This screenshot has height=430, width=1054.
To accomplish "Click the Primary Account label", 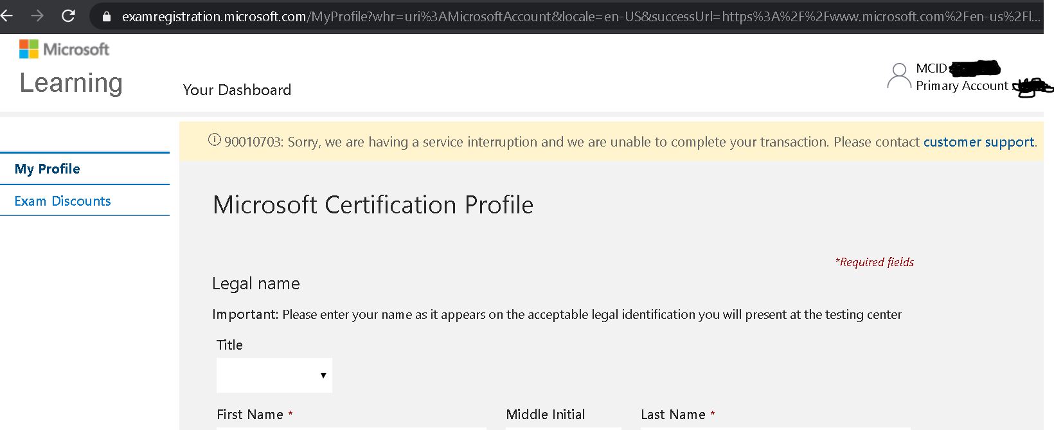I will [961, 86].
